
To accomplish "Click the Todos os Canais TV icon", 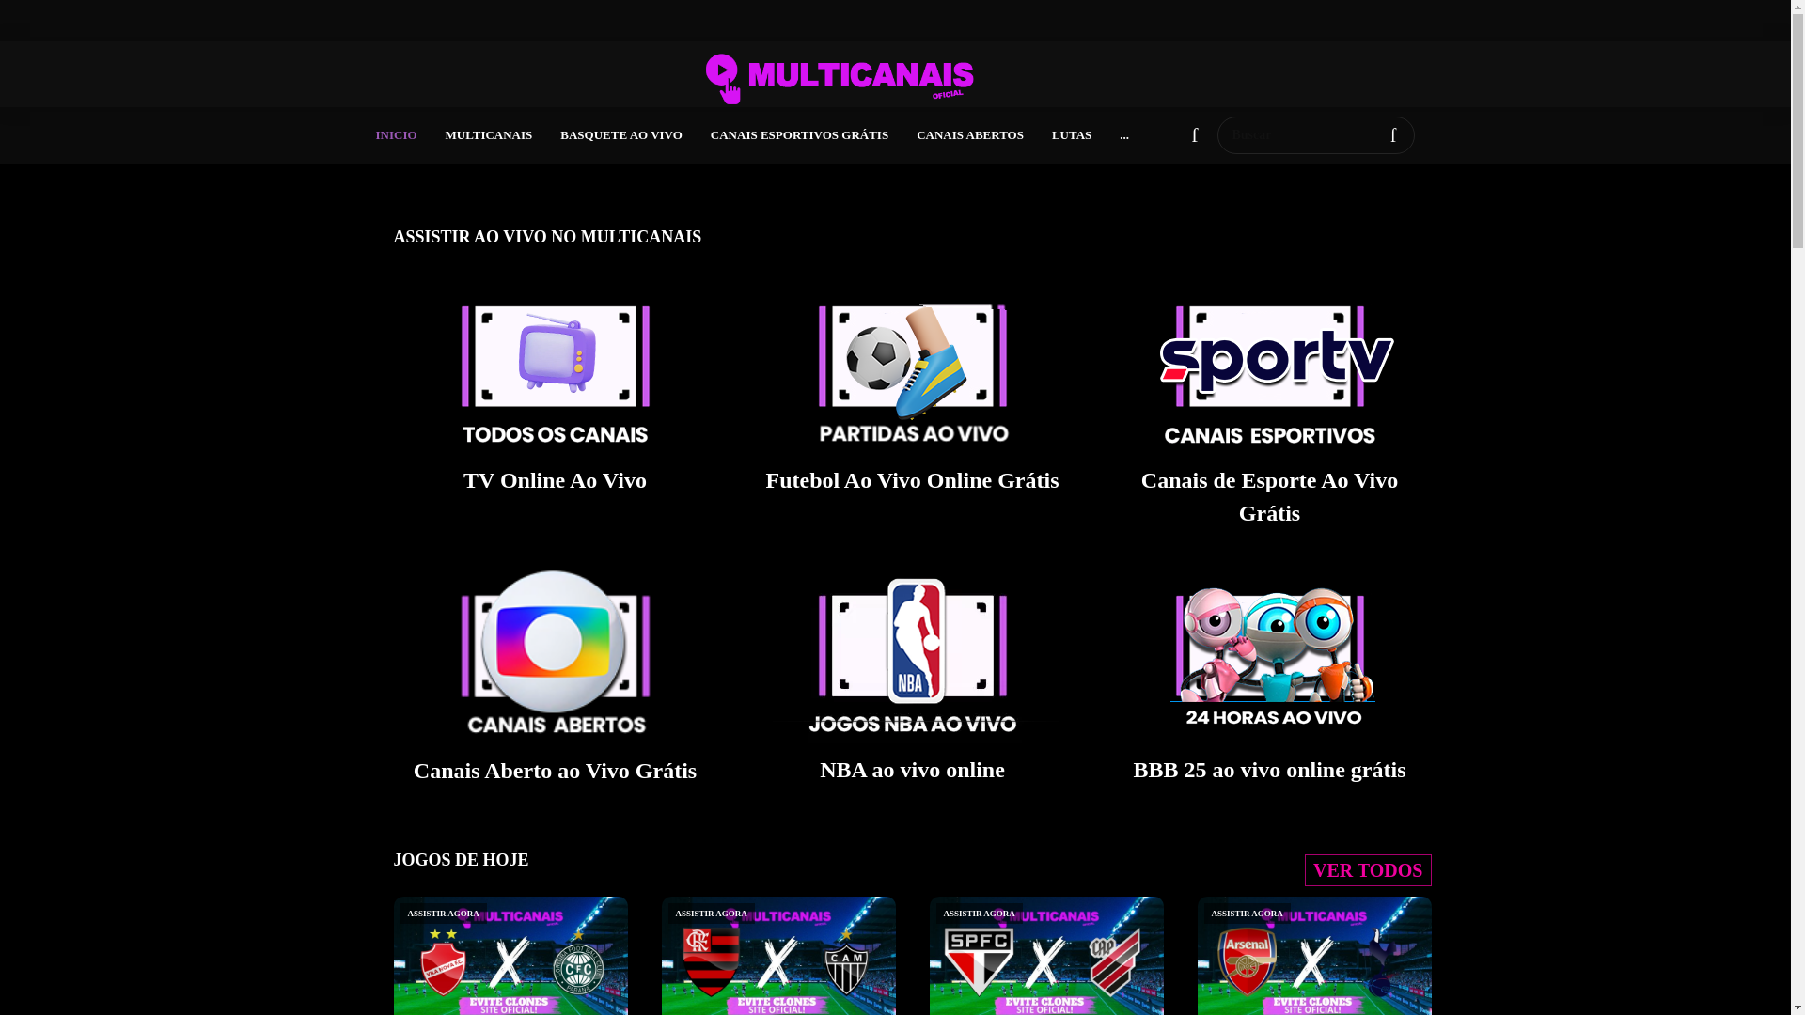I will (555, 374).
